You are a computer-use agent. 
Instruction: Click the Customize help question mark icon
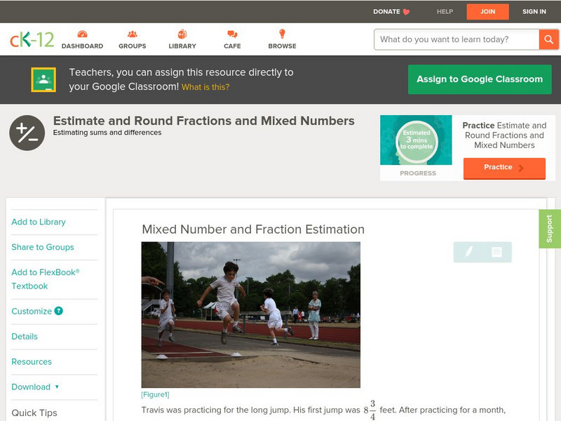click(59, 311)
